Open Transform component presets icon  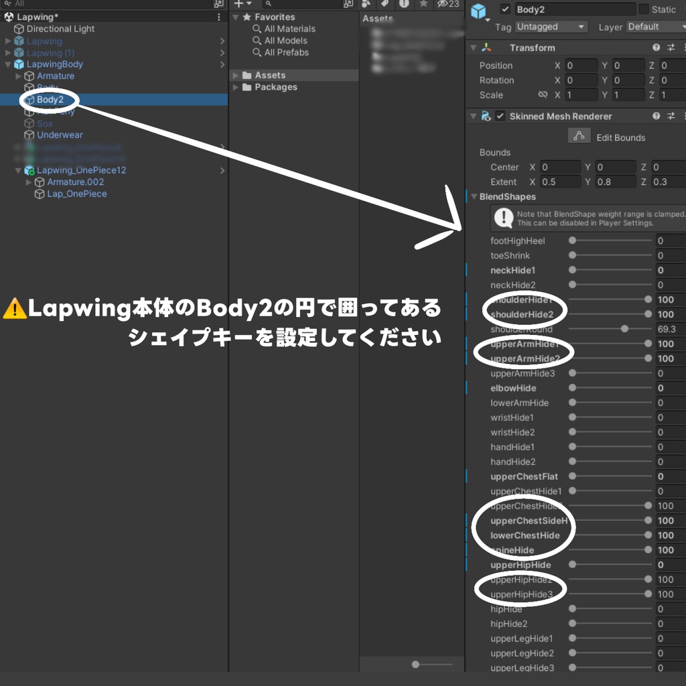point(671,48)
